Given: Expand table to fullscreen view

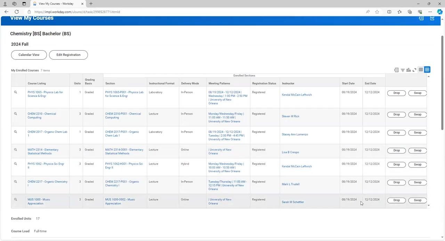Looking at the screenshot, I should click(x=414, y=70).
